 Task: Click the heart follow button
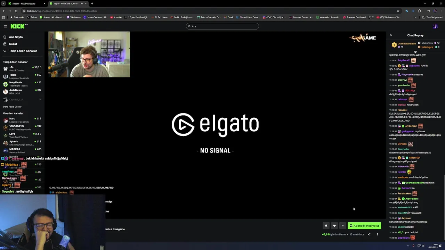point(334,226)
